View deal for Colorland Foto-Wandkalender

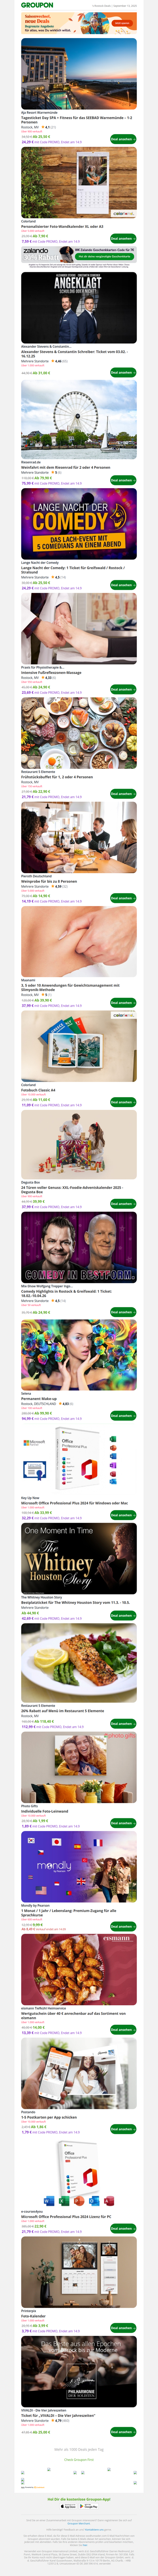(x=122, y=238)
